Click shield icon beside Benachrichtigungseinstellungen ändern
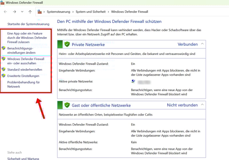229x160 pixels. (x=3, y=48)
